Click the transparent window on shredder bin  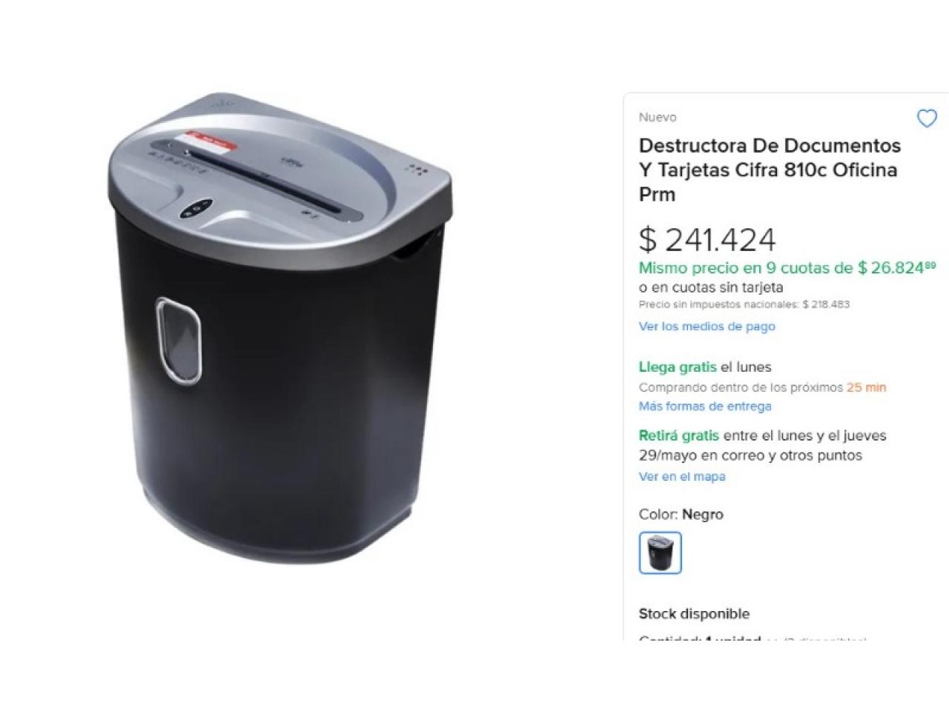pos(179,341)
